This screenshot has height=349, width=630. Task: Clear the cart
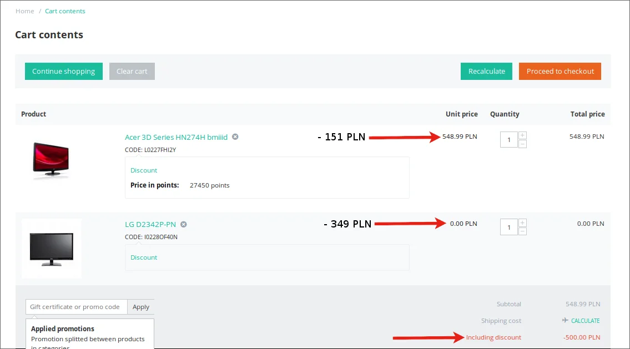(132, 71)
